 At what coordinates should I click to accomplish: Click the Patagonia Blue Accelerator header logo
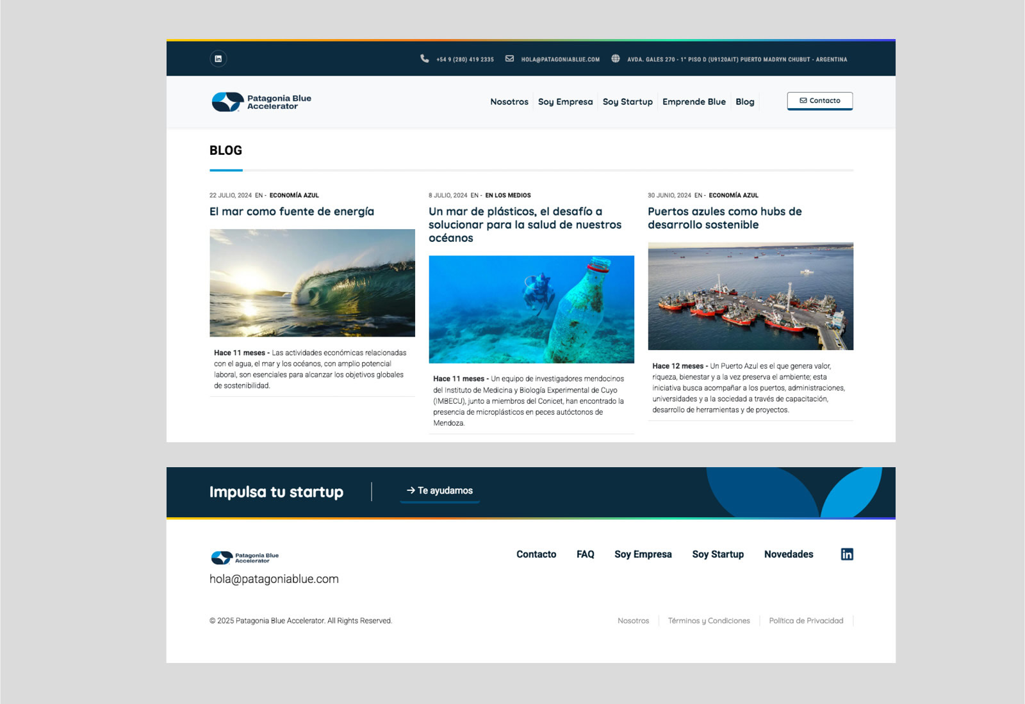(261, 102)
